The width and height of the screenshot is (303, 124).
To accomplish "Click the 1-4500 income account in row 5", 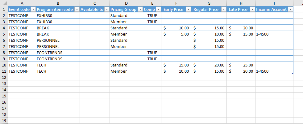I will 262,34.
